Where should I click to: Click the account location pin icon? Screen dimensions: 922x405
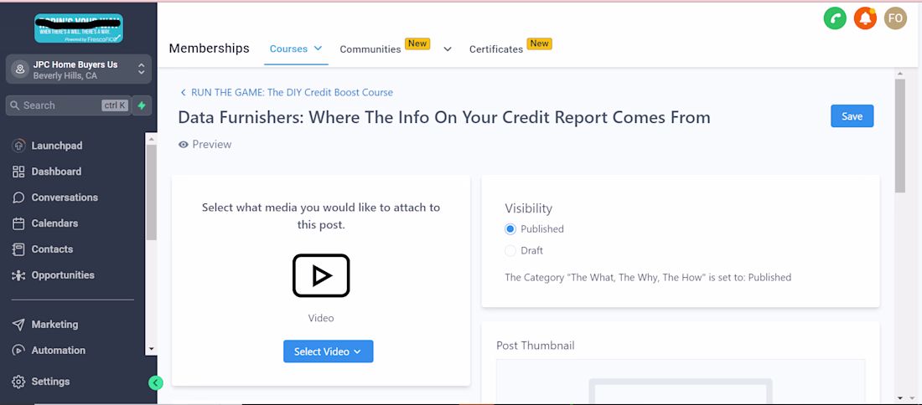coord(20,69)
